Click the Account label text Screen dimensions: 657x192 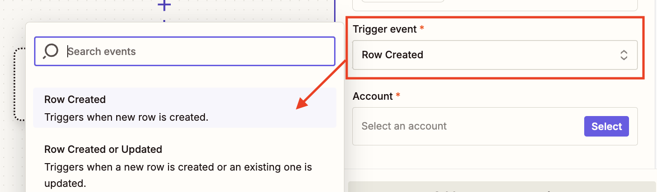(x=373, y=96)
